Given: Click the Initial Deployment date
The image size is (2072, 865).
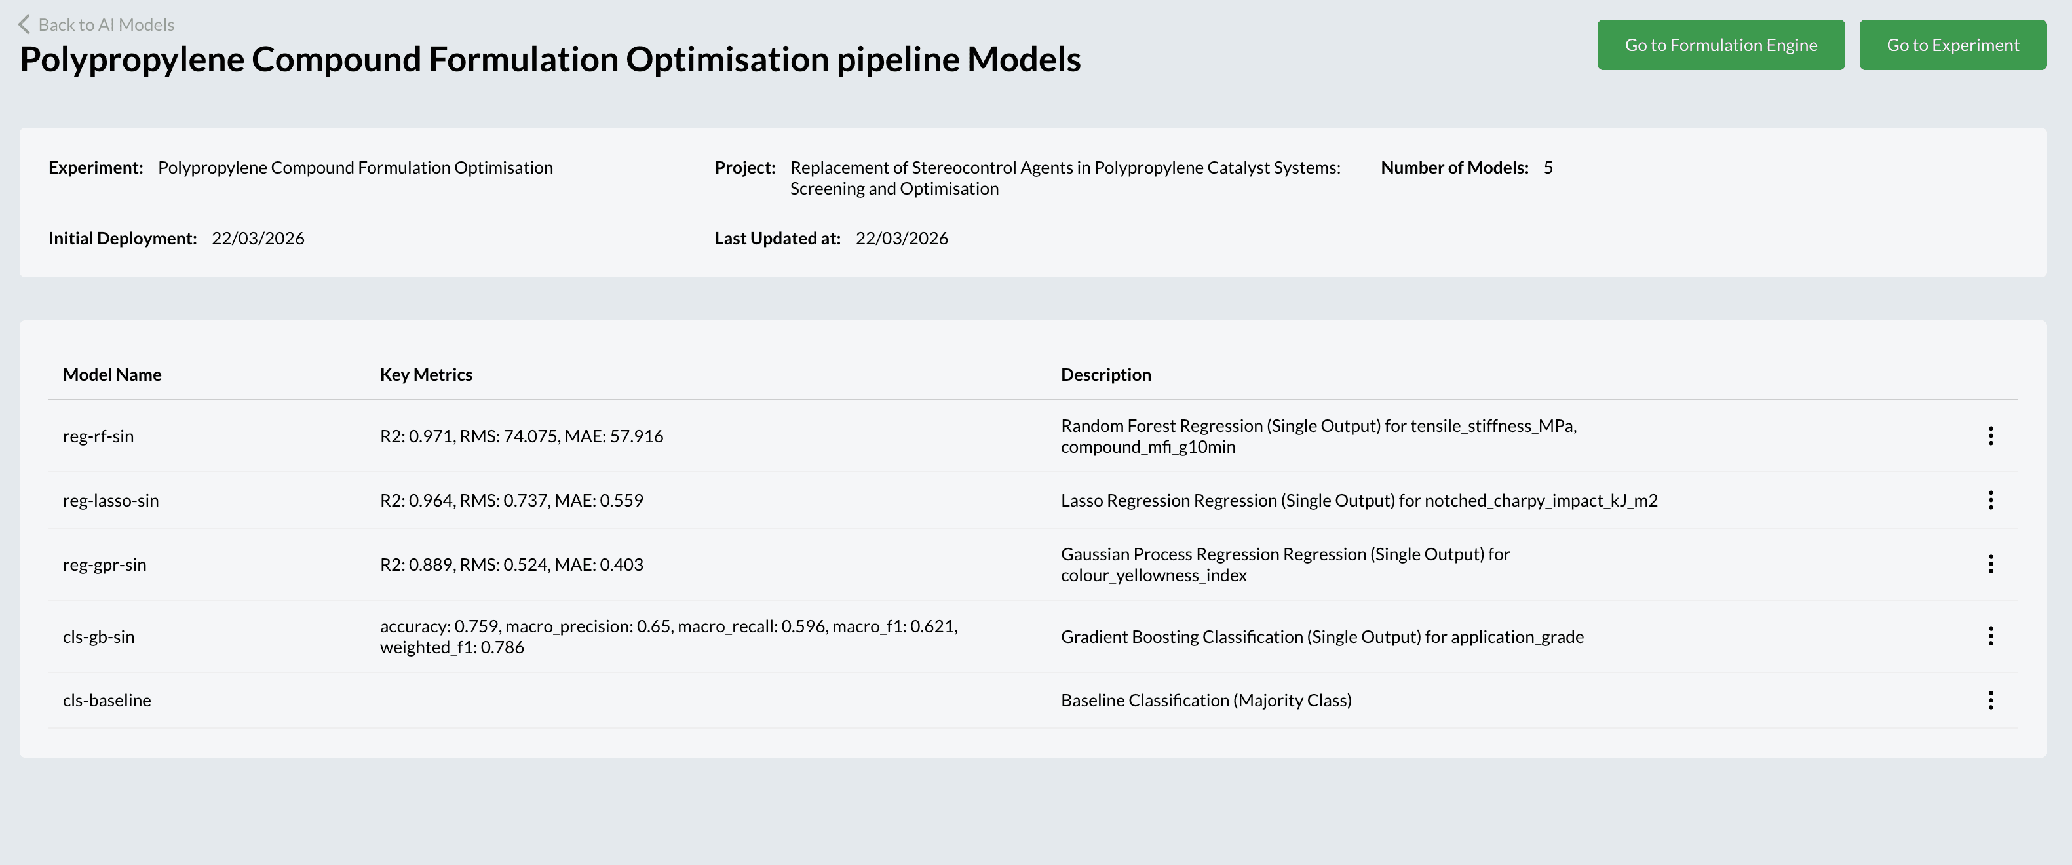Looking at the screenshot, I should [258, 238].
